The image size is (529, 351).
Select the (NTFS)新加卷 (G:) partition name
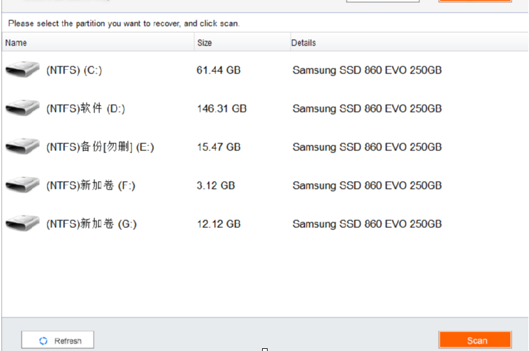pyautogui.click(x=91, y=224)
